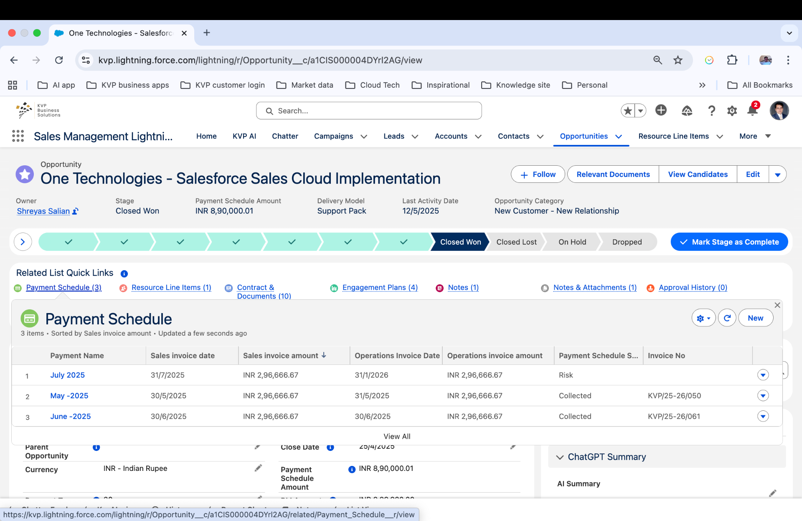Open row actions for July 2025
The width and height of the screenshot is (802, 521).
pos(763,375)
